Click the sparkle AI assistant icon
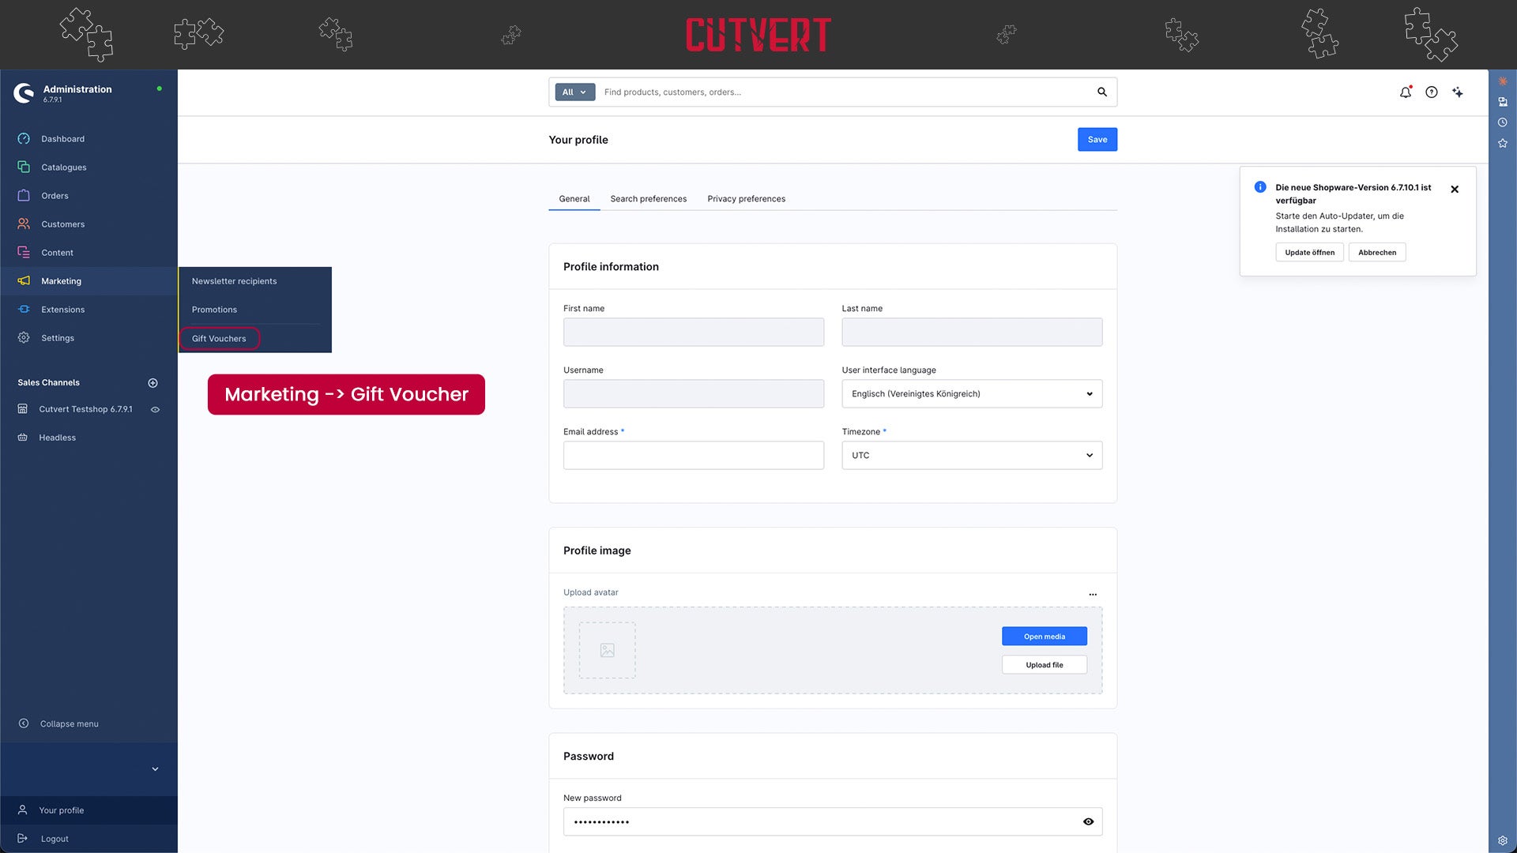 click(1458, 92)
